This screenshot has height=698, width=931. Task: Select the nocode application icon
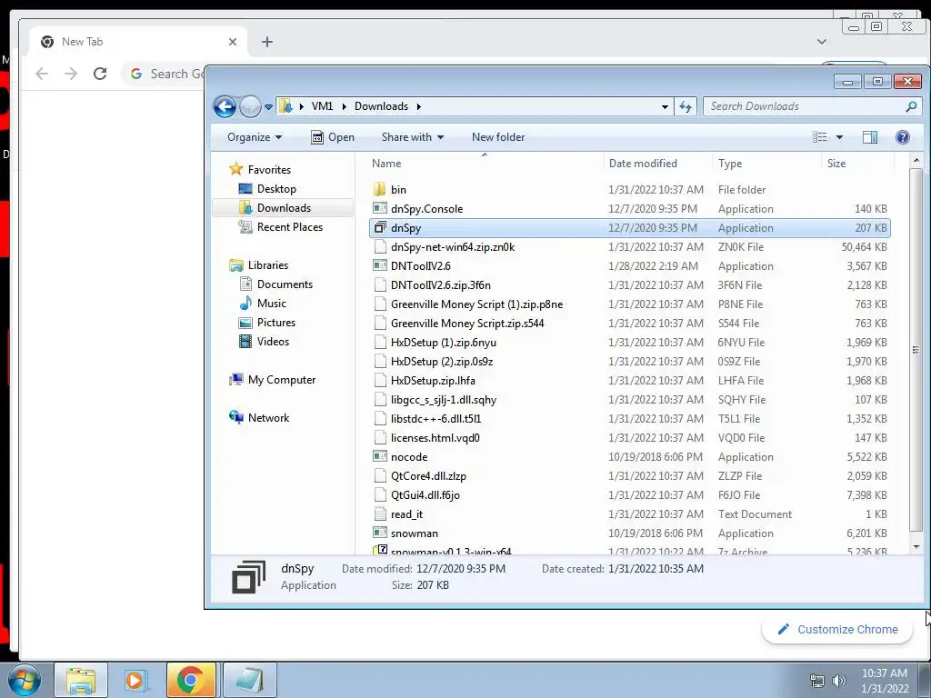(x=380, y=456)
